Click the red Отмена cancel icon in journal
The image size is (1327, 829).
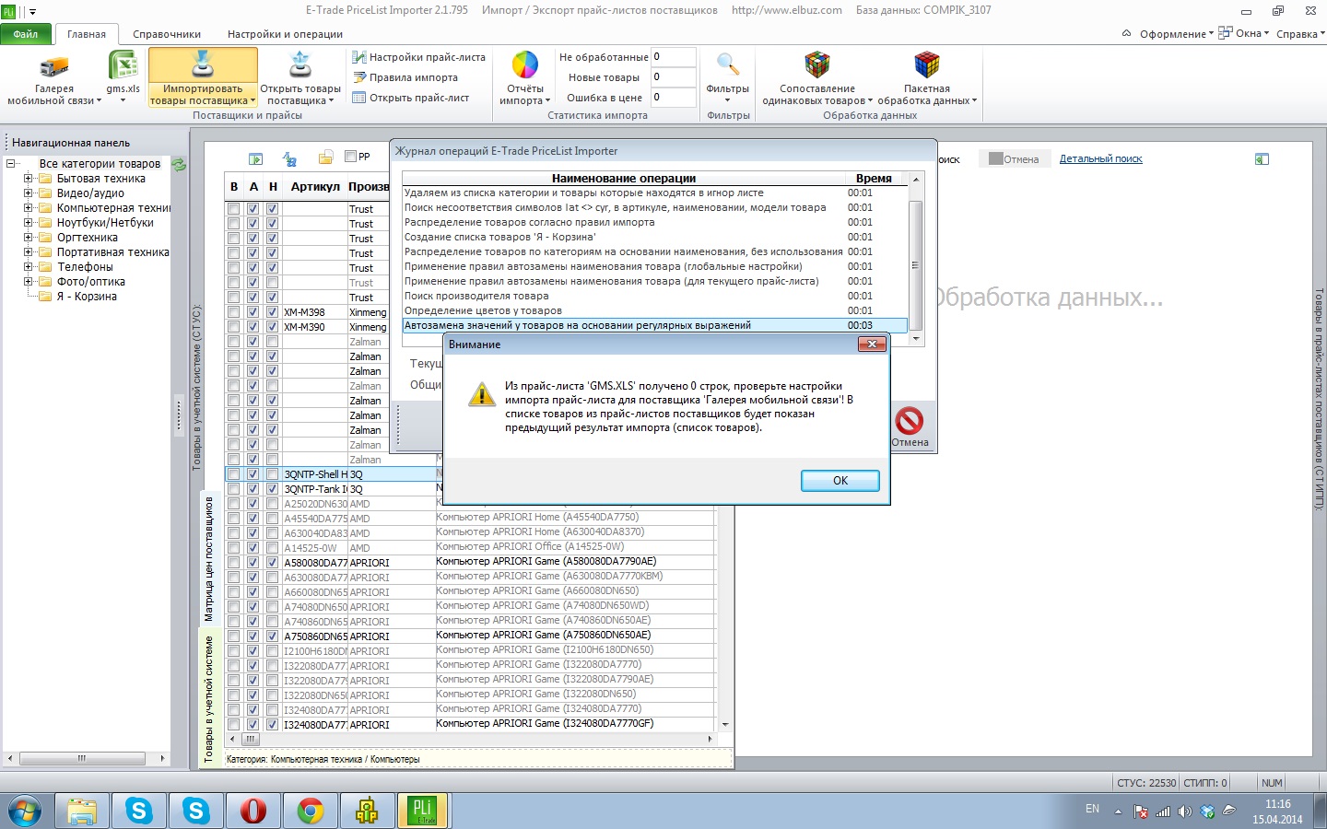[x=909, y=421]
